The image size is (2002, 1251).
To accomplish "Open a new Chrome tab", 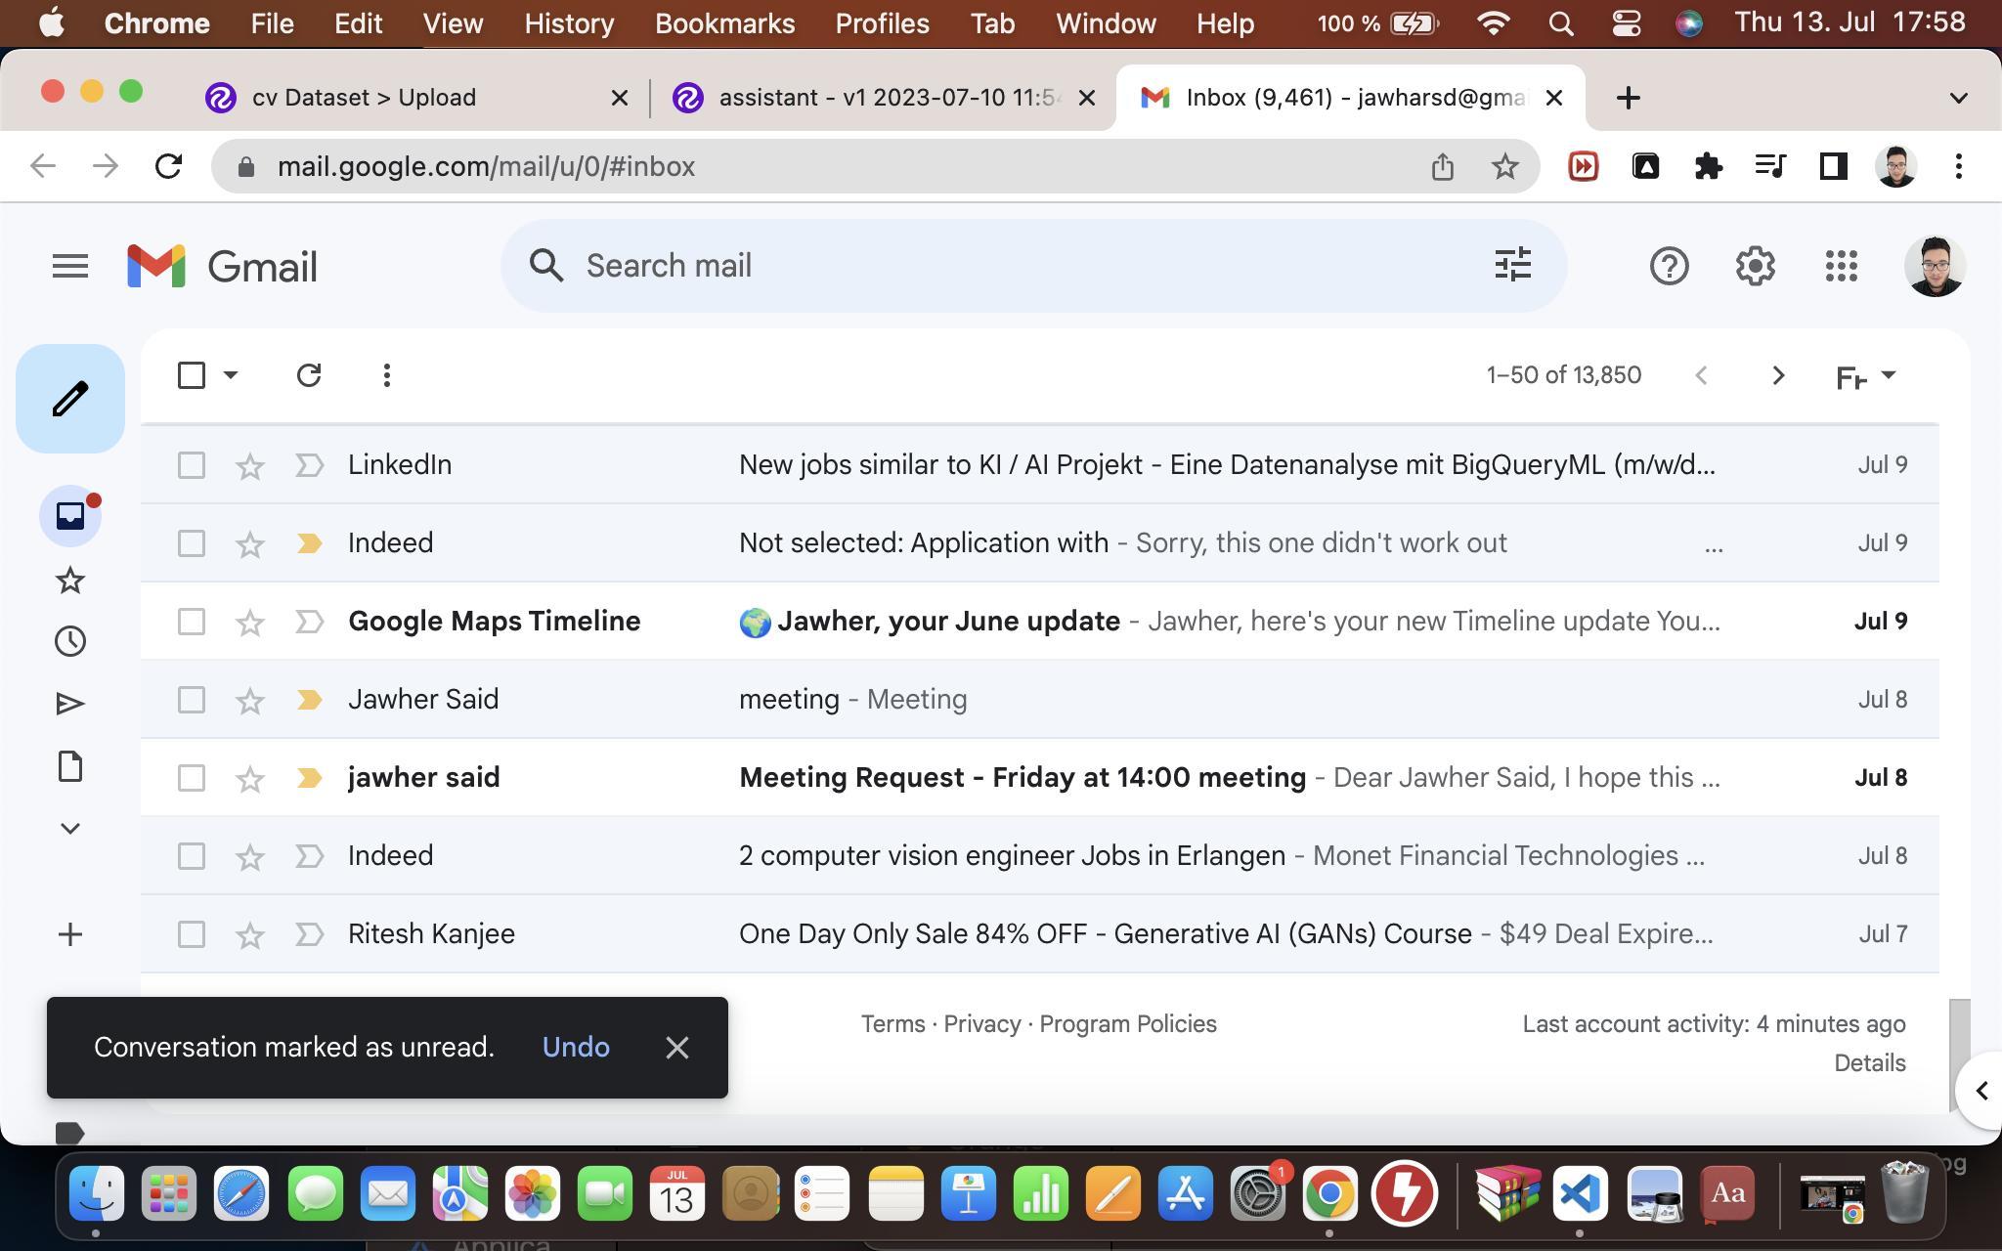I will (x=1629, y=98).
